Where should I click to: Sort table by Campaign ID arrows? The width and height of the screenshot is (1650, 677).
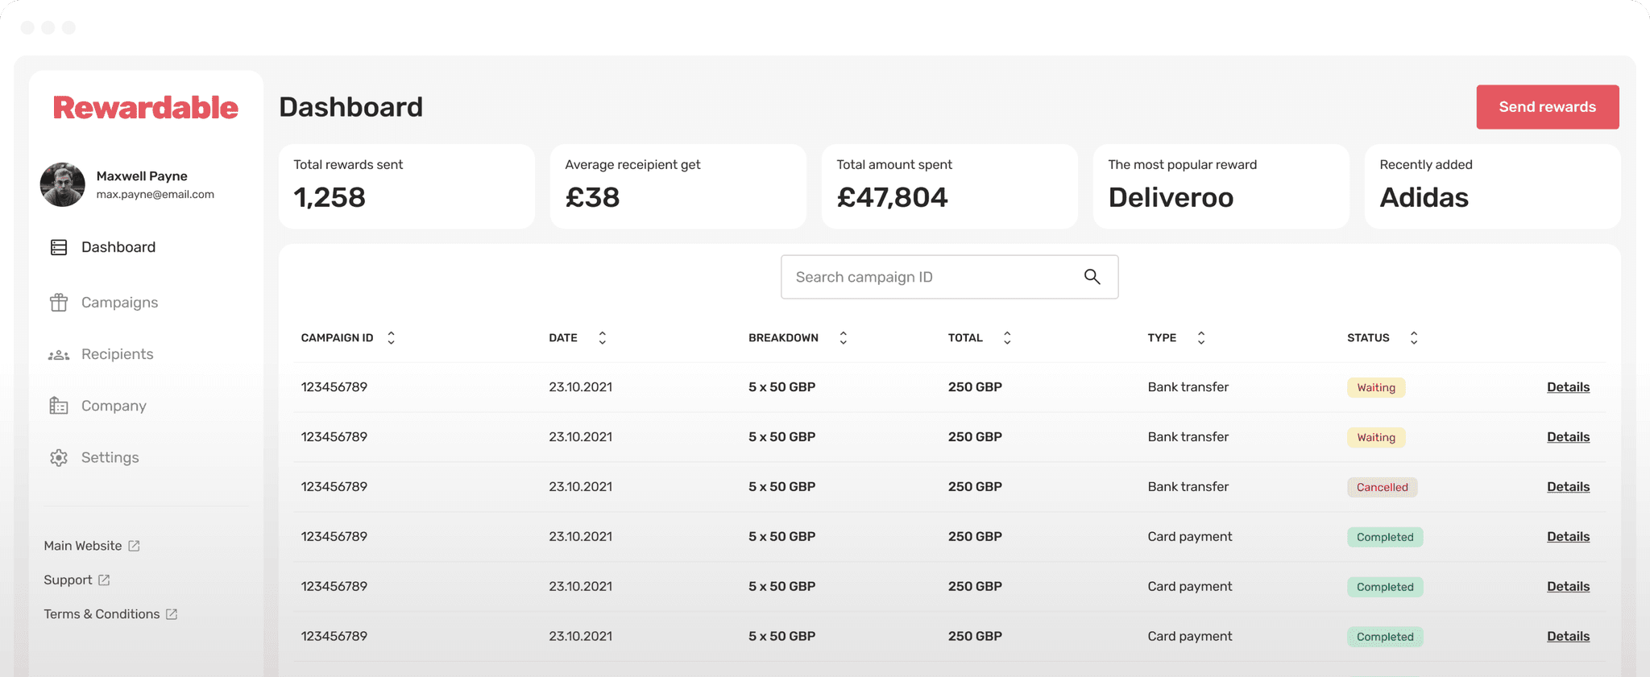tap(391, 338)
